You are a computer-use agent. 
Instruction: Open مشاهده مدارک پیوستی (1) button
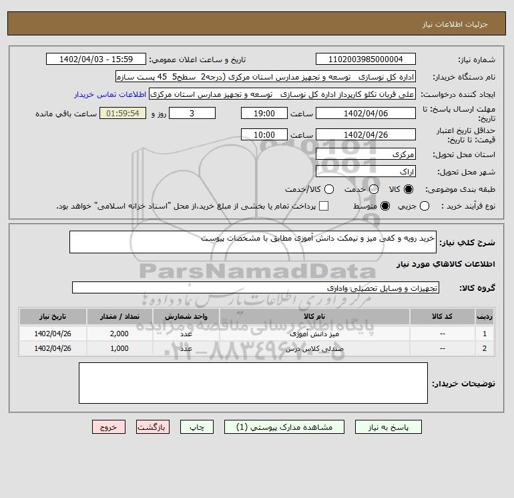284,427
